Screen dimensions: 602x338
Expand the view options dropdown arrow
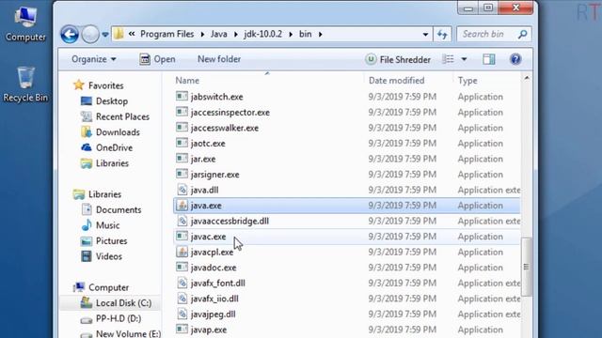click(x=464, y=59)
